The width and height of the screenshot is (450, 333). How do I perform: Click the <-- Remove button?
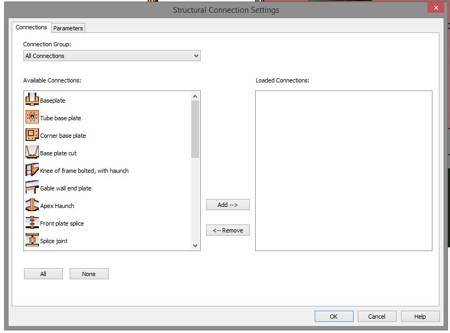point(228,230)
